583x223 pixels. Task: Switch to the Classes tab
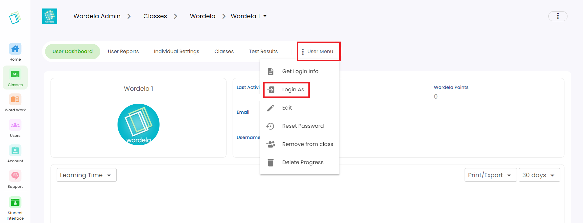[224, 52]
